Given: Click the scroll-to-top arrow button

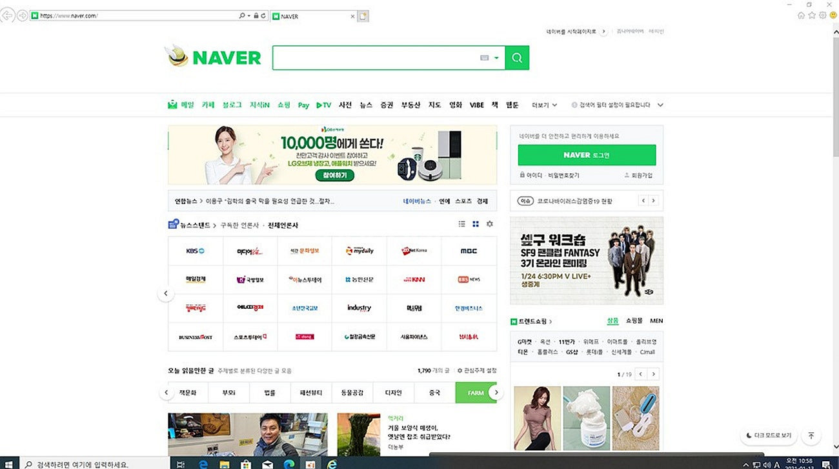Looking at the screenshot, I should coord(811,436).
